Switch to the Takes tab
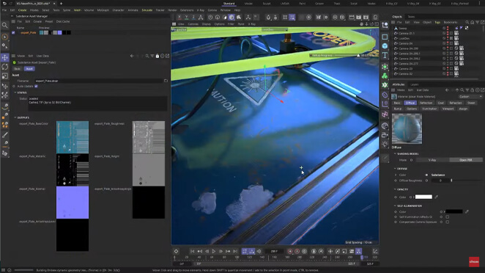Viewport: 485px width, 273px height. (x=411, y=17)
